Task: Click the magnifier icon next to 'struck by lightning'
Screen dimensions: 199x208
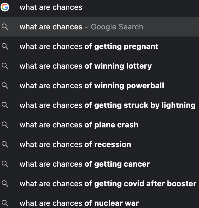Action: tap(5, 105)
